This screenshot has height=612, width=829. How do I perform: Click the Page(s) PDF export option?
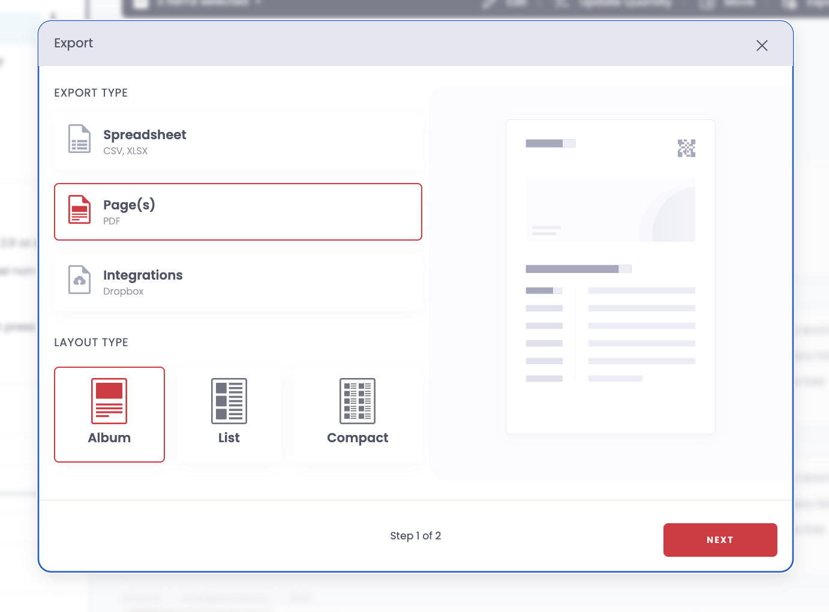238,211
